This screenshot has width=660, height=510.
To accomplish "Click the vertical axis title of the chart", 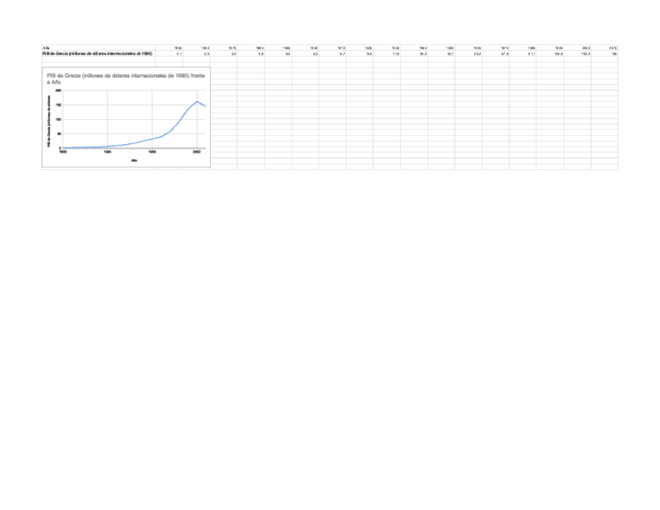I will click(49, 121).
